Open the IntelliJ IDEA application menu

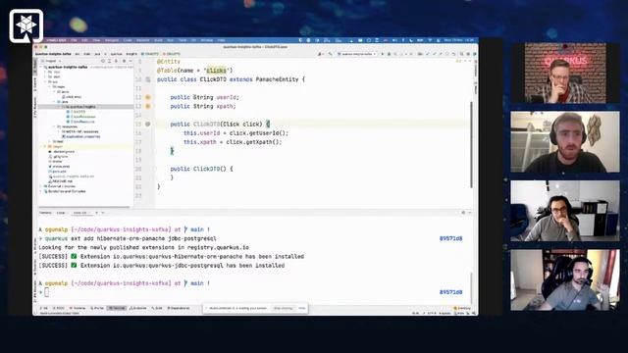pos(57,40)
